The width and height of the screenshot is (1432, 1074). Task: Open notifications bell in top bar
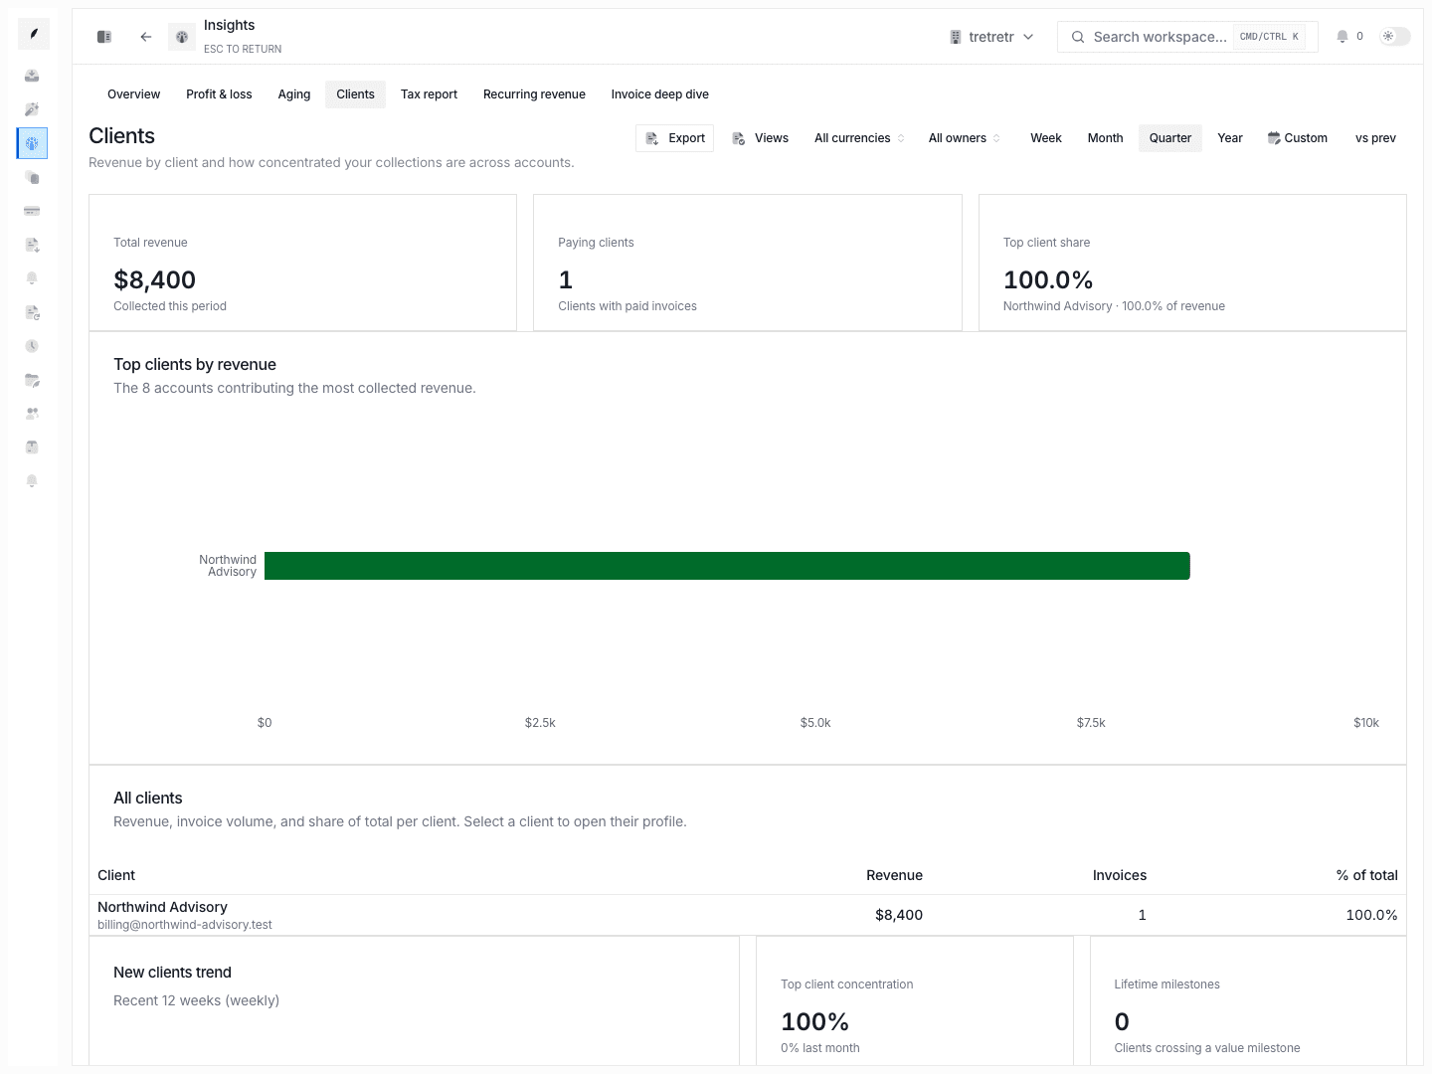[1342, 37]
